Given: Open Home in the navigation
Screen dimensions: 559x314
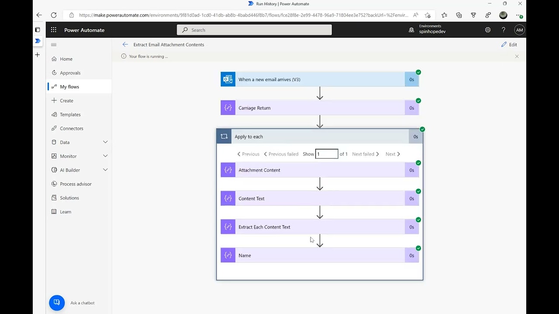Looking at the screenshot, I should (79, 59).
